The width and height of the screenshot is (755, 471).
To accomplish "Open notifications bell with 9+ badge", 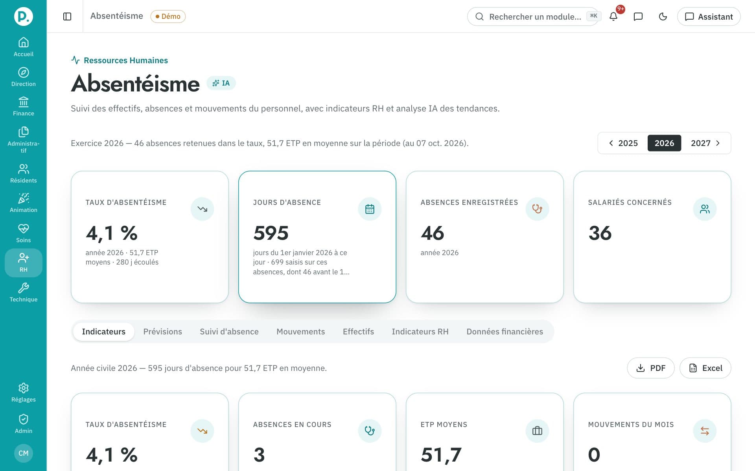I will click(613, 16).
